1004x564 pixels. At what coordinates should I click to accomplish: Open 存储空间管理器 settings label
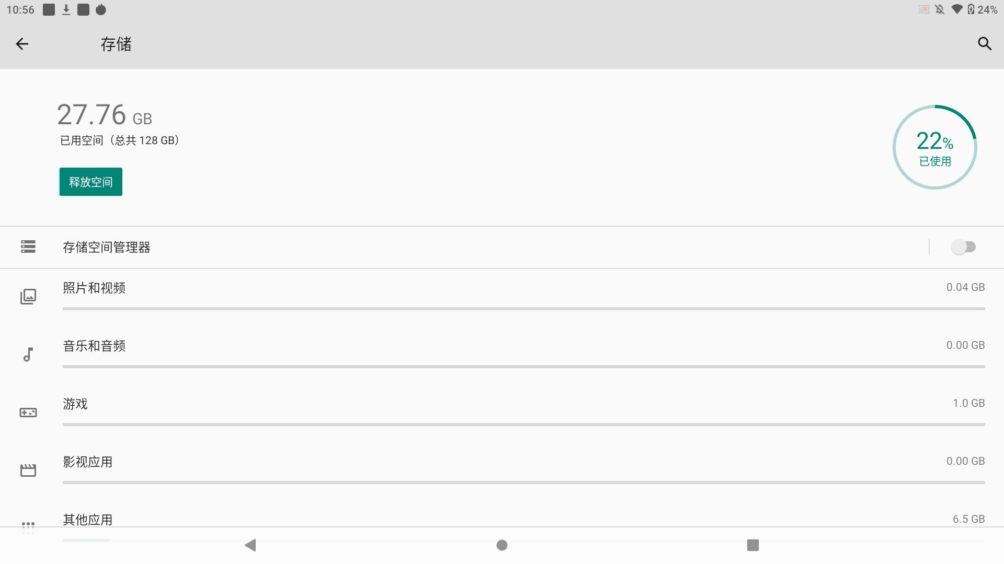pyautogui.click(x=107, y=248)
